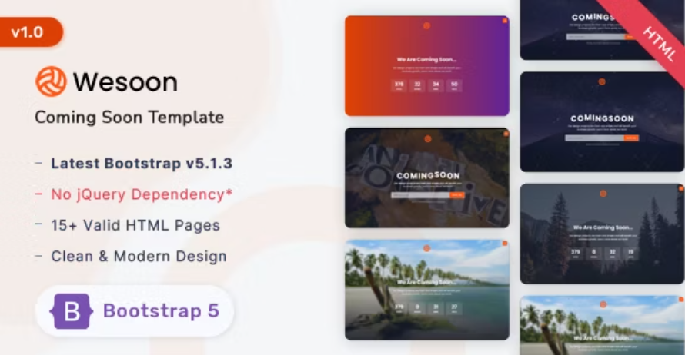Open the stone letters COMINGSOON preview thumbnail
Screen dimensions: 685x355
click(427, 178)
